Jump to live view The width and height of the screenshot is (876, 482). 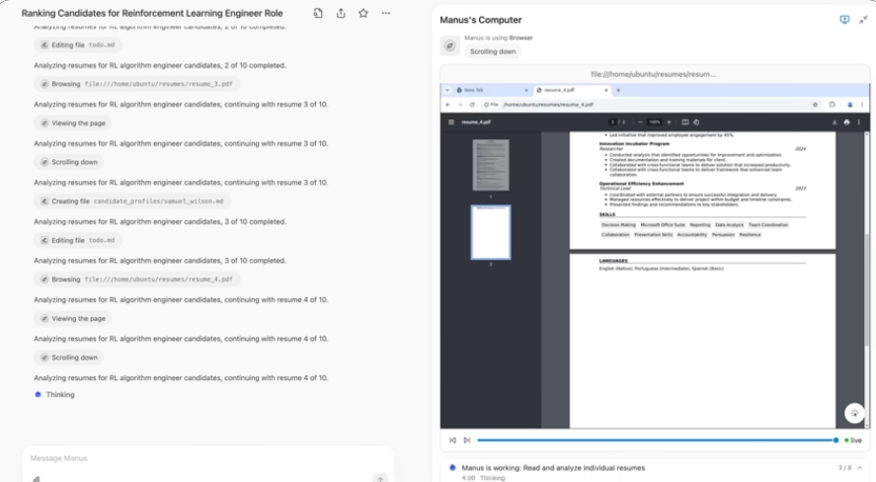coord(853,441)
